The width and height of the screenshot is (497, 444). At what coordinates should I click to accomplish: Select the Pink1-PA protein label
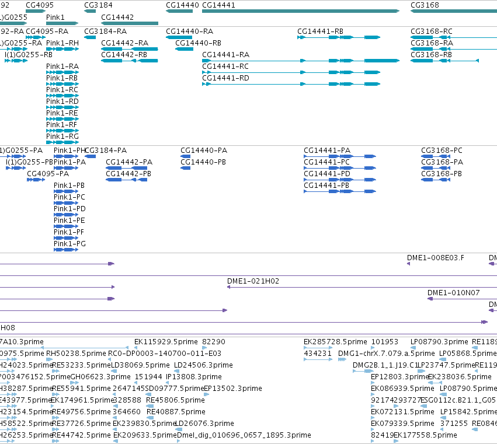(x=69, y=162)
